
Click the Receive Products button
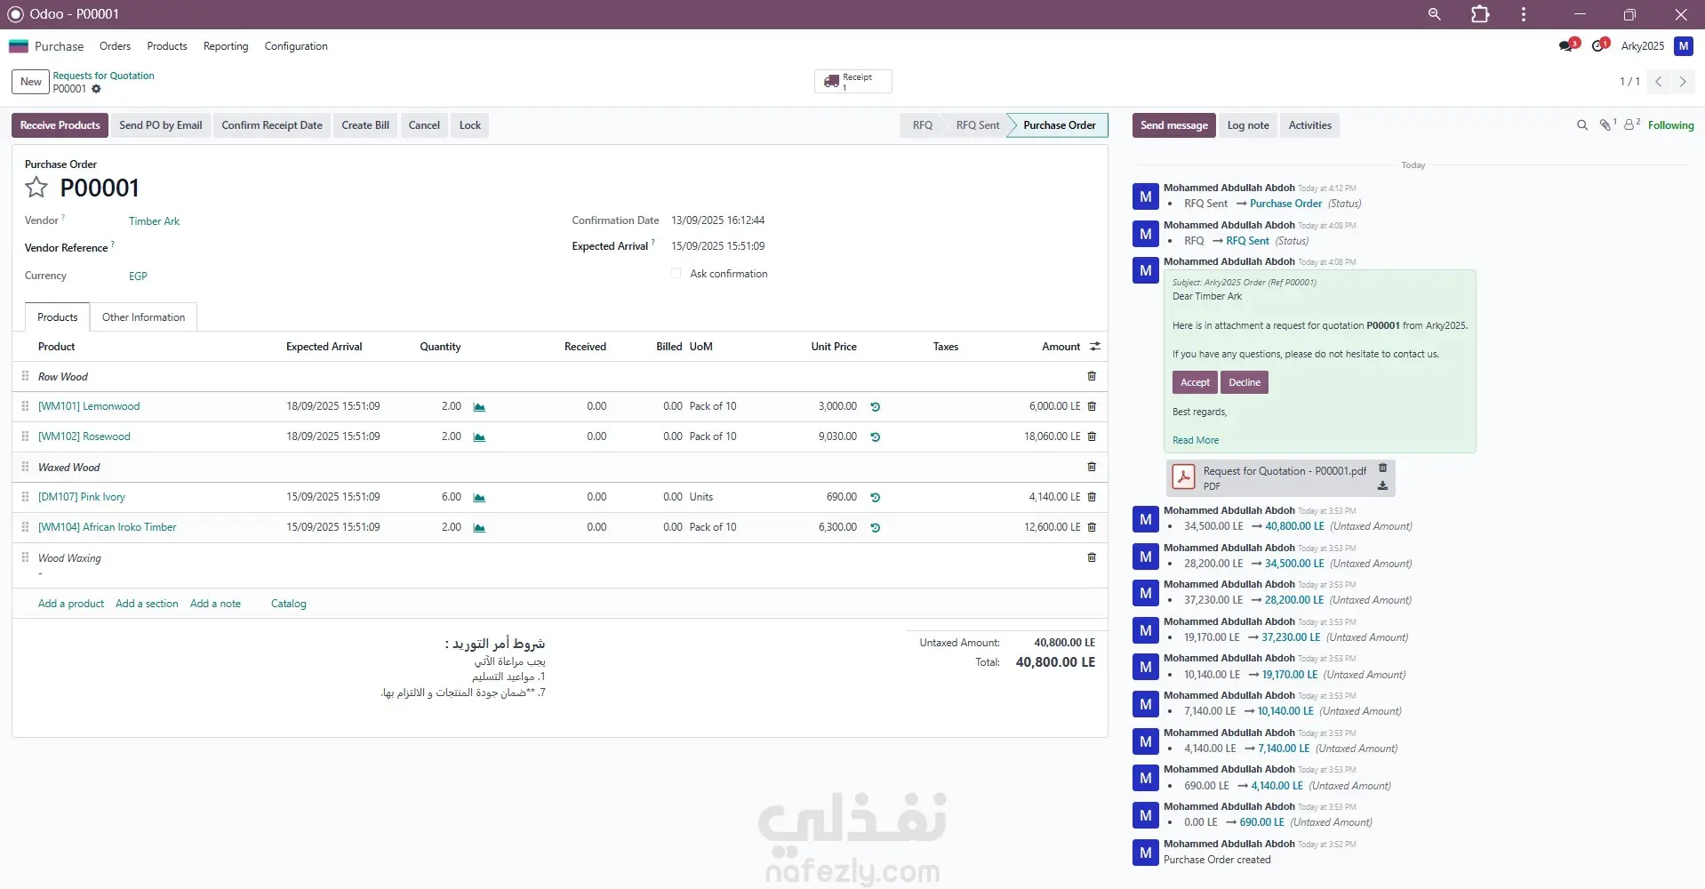tap(60, 125)
